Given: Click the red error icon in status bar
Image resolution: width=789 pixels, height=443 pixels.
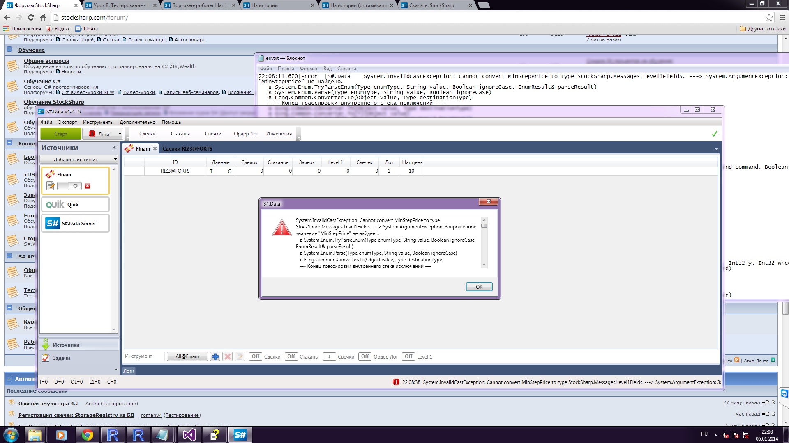Looking at the screenshot, I should [396, 382].
